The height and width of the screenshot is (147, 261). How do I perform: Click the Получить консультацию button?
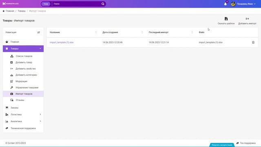222,145
